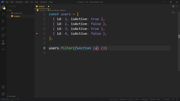Viewport: 180px width, 101px height.
Task: Open the Edit menu
Action: coord(12,2)
